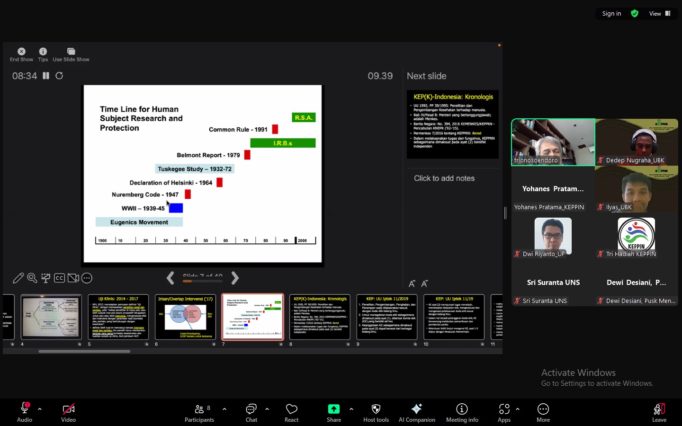
Task: Select Dedep Nugraha_UBK video tile
Action: [637, 142]
